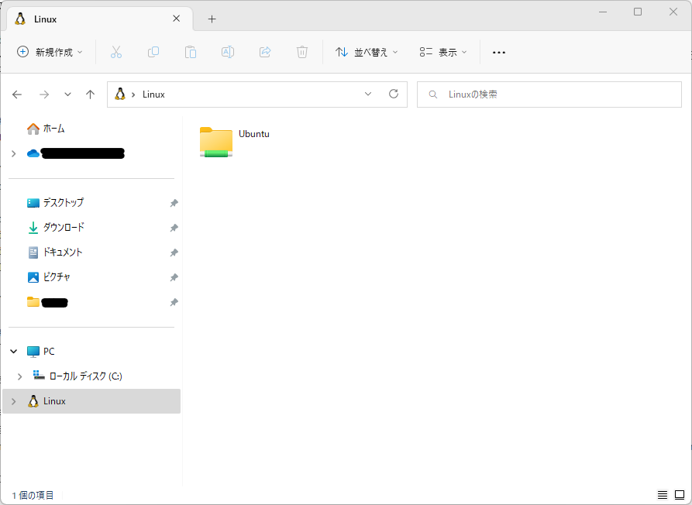Switch to details view via bottom-right icon
This screenshot has height=505, width=692.
(x=663, y=494)
